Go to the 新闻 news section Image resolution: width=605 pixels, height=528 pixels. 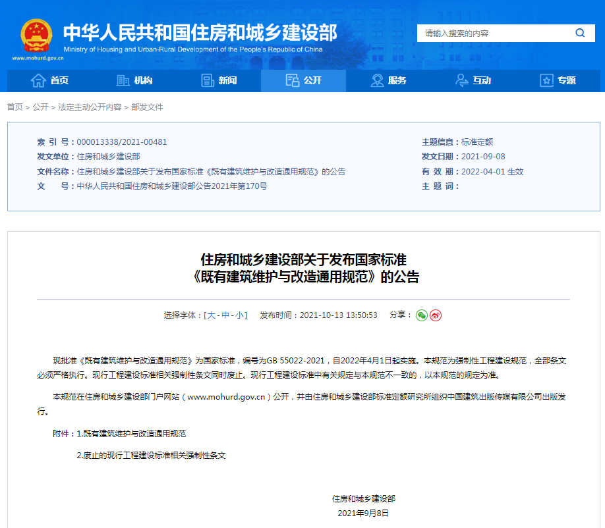point(219,80)
